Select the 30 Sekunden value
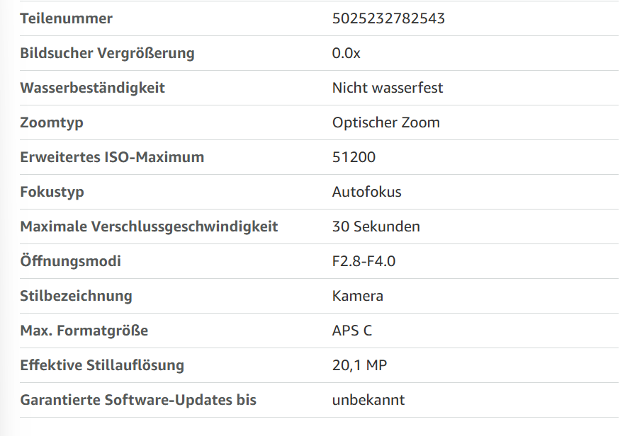The height and width of the screenshot is (436, 625). point(376,226)
